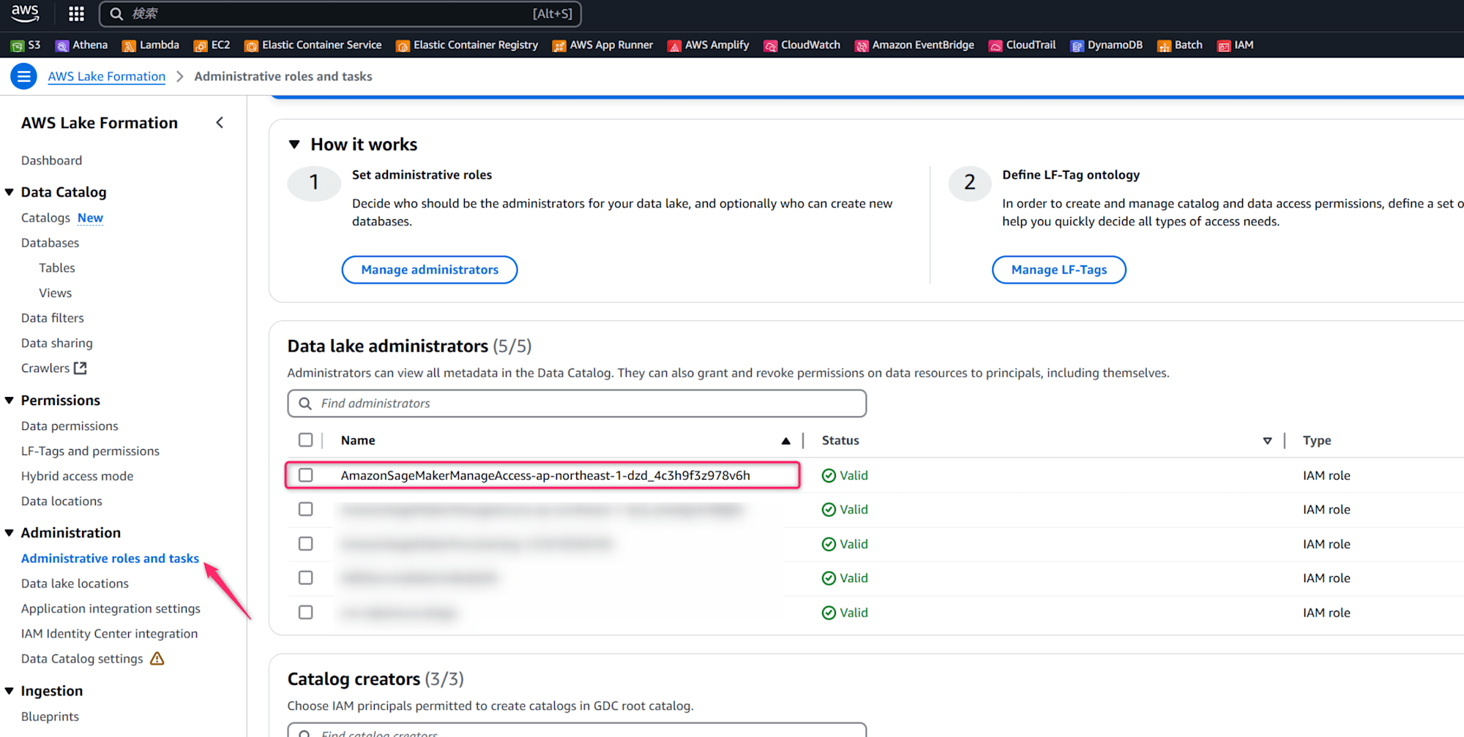Open the AWS home logo
Viewport: 1464px width, 737px height.
pyautogui.click(x=25, y=13)
